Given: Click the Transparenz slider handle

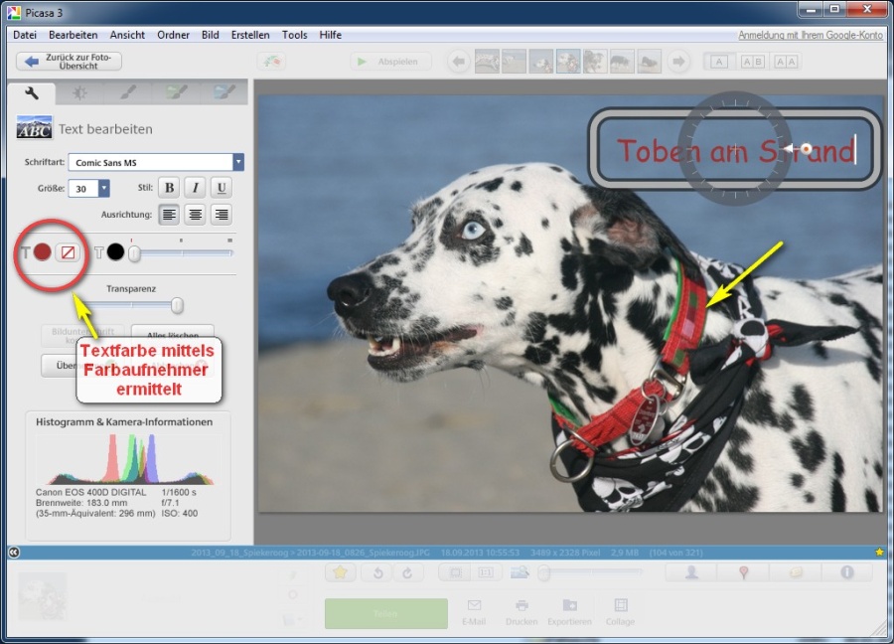Looking at the screenshot, I should [x=177, y=305].
